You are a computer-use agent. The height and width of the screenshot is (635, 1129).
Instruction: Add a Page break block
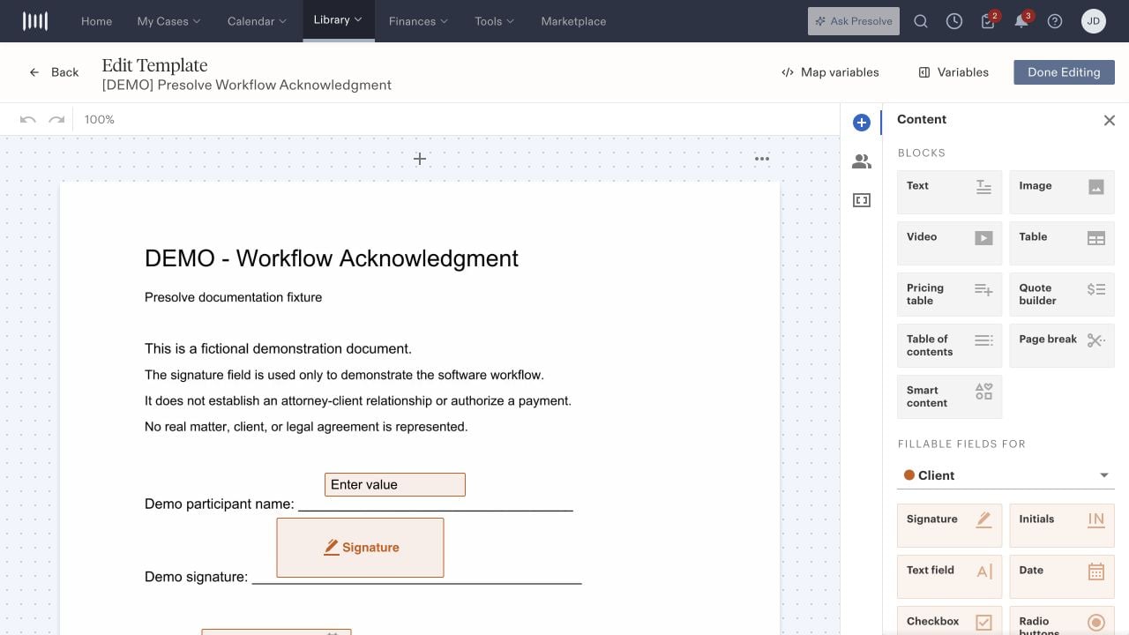click(x=1062, y=346)
